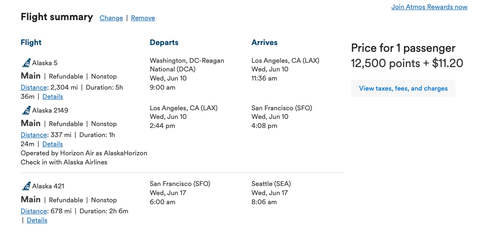Click Distance link on the 337 mi flight
Screen dimensions: 494x232
[34, 135]
